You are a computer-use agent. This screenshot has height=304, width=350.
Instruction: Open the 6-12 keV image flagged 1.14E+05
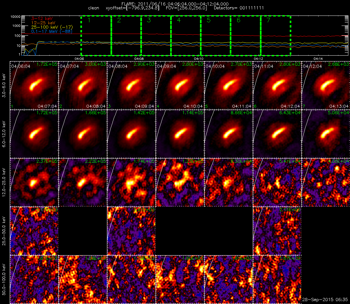click(180, 134)
